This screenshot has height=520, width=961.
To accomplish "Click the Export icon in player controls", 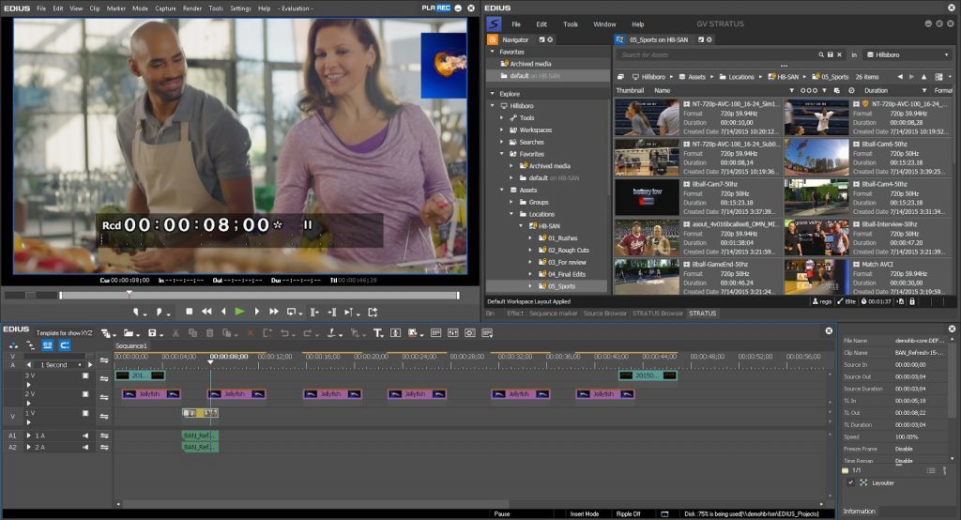I will pos(373,313).
